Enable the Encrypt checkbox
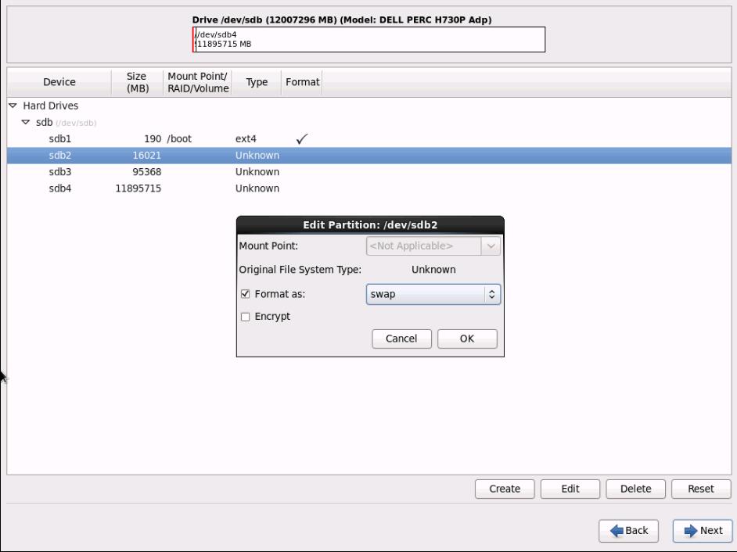Image resolution: width=737 pixels, height=552 pixels. [246, 317]
